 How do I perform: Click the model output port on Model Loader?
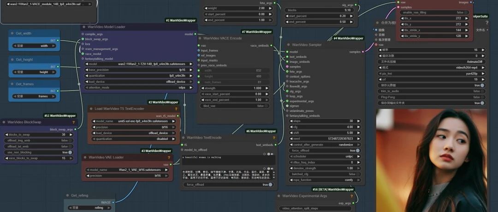(195, 34)
